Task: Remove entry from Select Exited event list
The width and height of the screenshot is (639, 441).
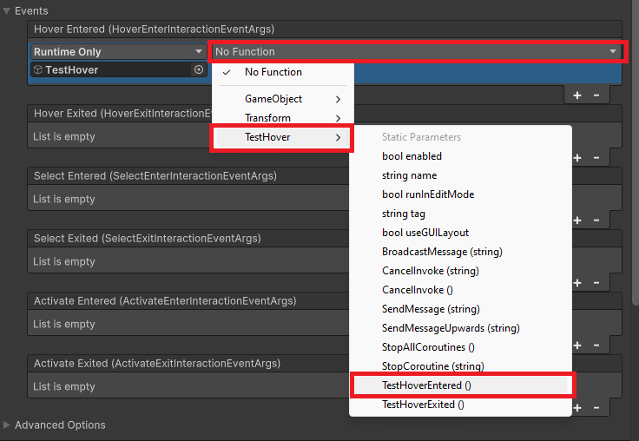Action: click(x=596, y=282)
